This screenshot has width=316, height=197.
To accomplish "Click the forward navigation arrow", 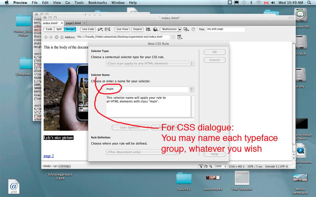I will pos(51,37).
